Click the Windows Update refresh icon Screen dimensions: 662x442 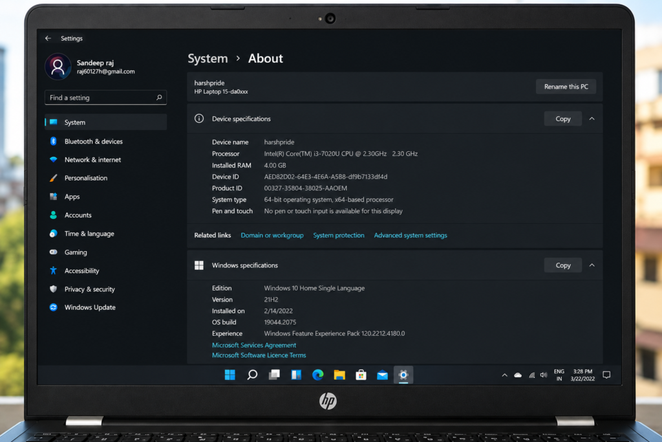click(x=53, y=307)
